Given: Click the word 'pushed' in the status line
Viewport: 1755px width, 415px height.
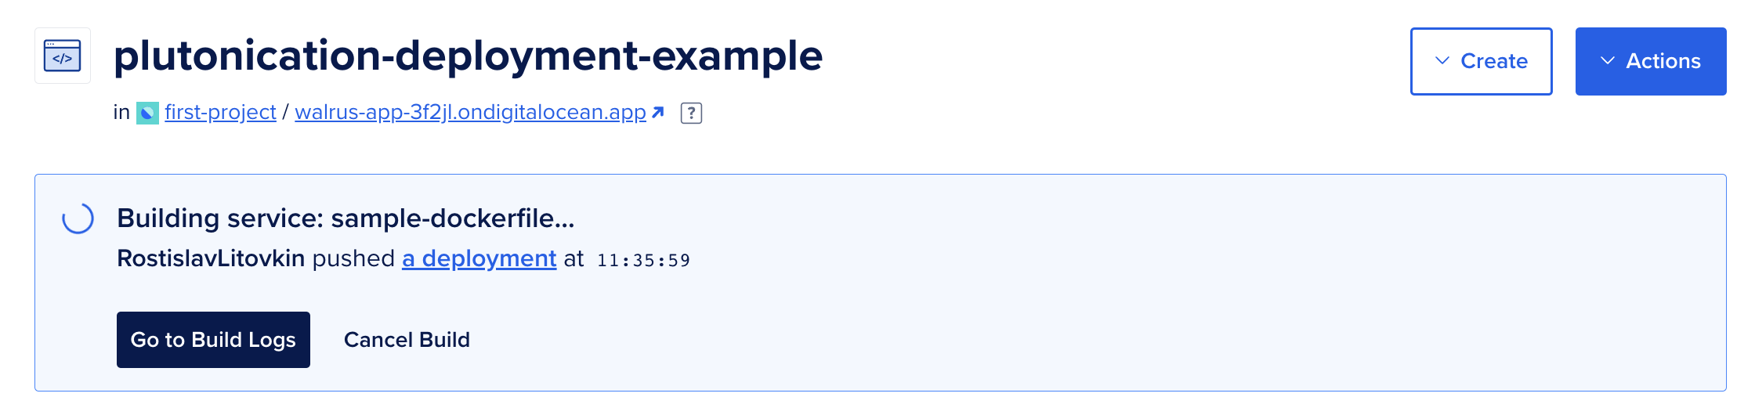Looking at the screenshot, I should (353, 258).
